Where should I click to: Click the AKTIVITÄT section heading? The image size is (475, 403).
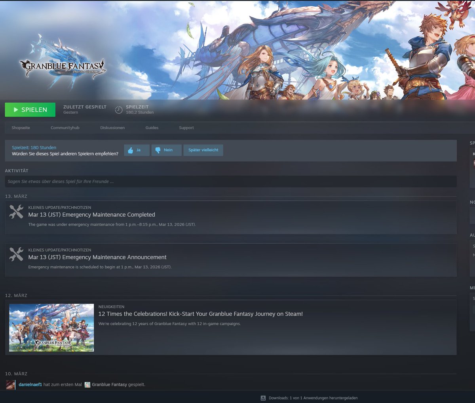click(17, 171)
